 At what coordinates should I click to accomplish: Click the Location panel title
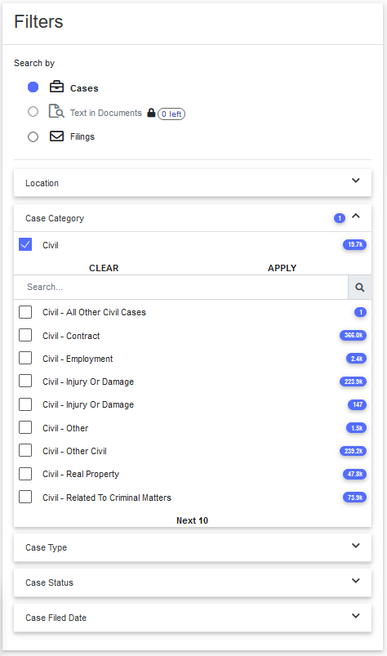click(42, 183)
